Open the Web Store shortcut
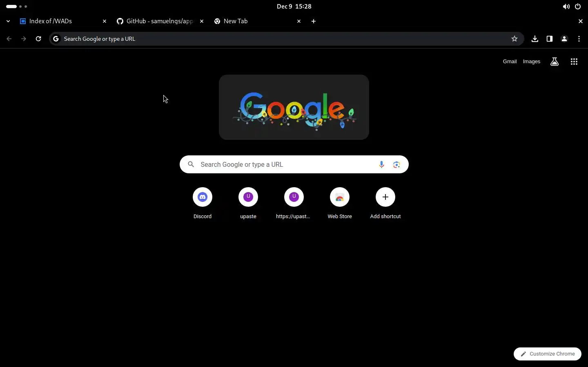588x367 pixels. (340, 203)
